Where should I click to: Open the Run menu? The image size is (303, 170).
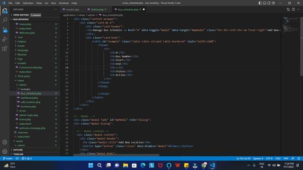pyautogui.click(x=53, y=3)
